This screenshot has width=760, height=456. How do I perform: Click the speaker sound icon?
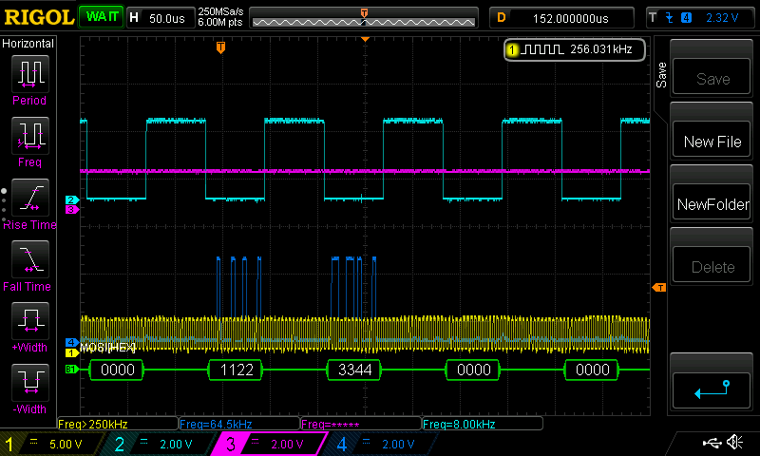pos(734,442)
